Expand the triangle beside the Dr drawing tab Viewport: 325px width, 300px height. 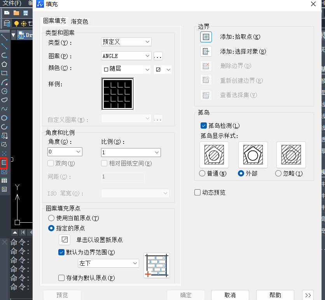coord(13,35)
